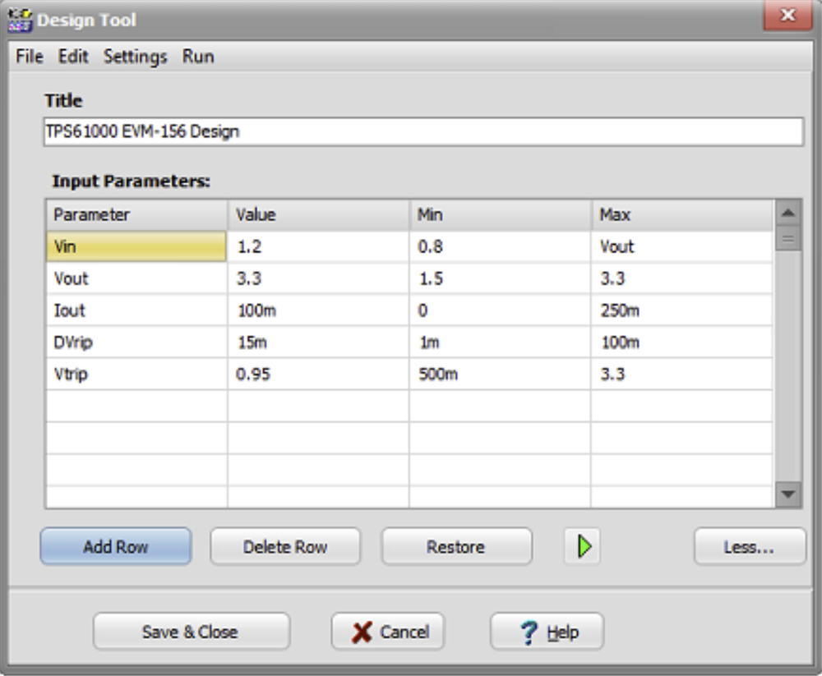Cancel the dialog
822x676 pixels.
point(388,632)
